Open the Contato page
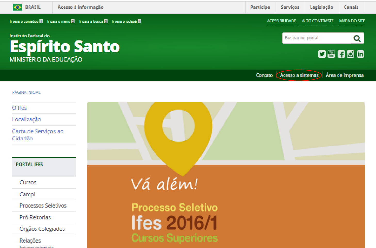Viewport: 376px width, 248px height. tap(264, 75)
